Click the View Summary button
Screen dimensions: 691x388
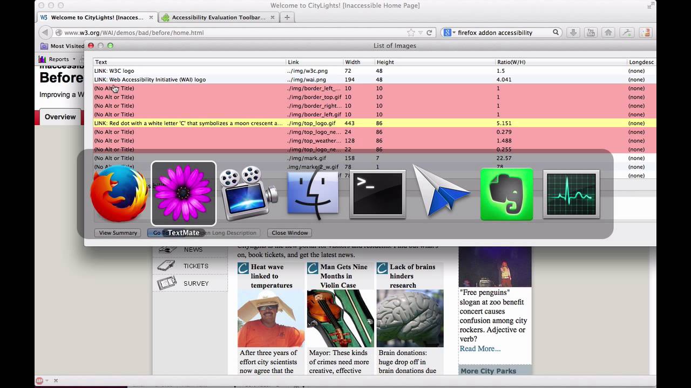118,233
